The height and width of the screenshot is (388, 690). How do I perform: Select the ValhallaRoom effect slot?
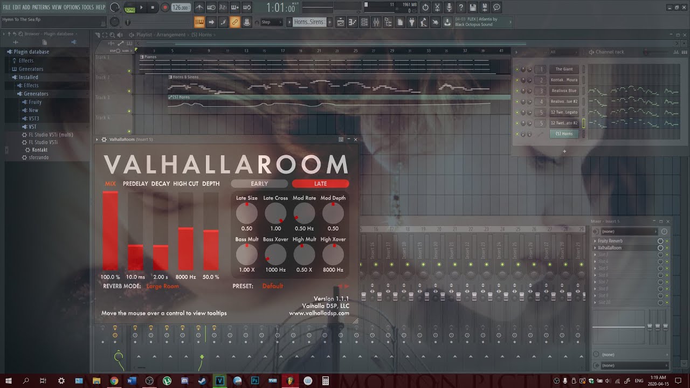[625, 248]
